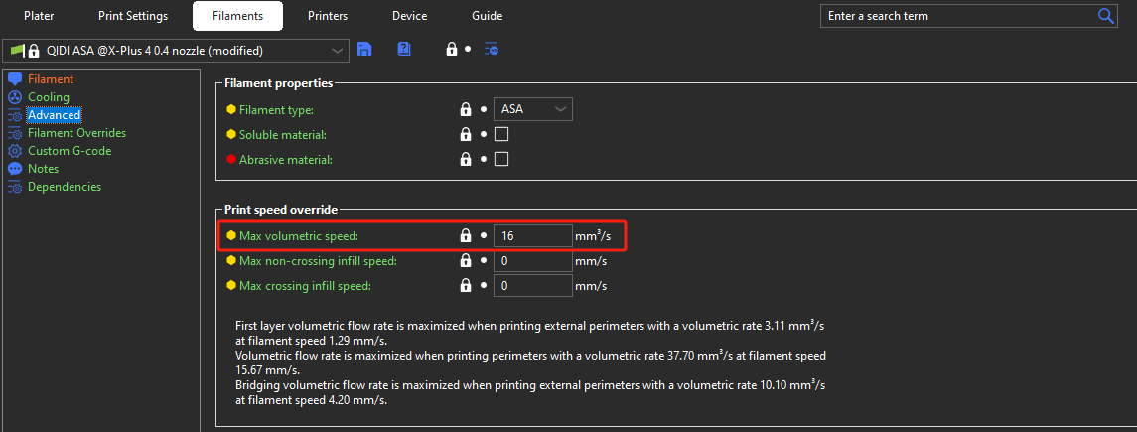This screenshot has width=1137, height=432.
Task: Select Cooling in the sidebar
Action: 49,97
